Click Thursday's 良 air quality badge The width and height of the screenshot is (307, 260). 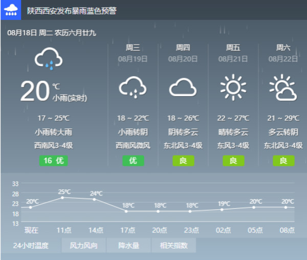coord(183,161)
